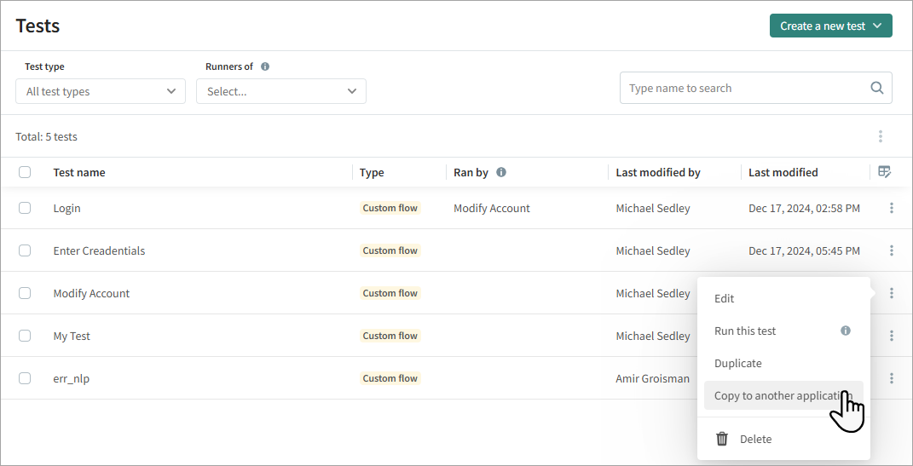Click Delete in the context menu

click(x=754, y=439)
